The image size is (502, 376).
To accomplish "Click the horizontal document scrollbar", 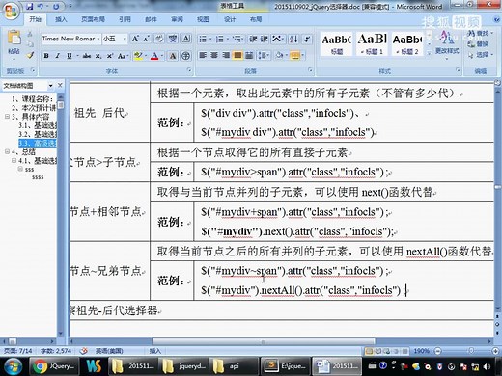I will [x=264, y=341].
